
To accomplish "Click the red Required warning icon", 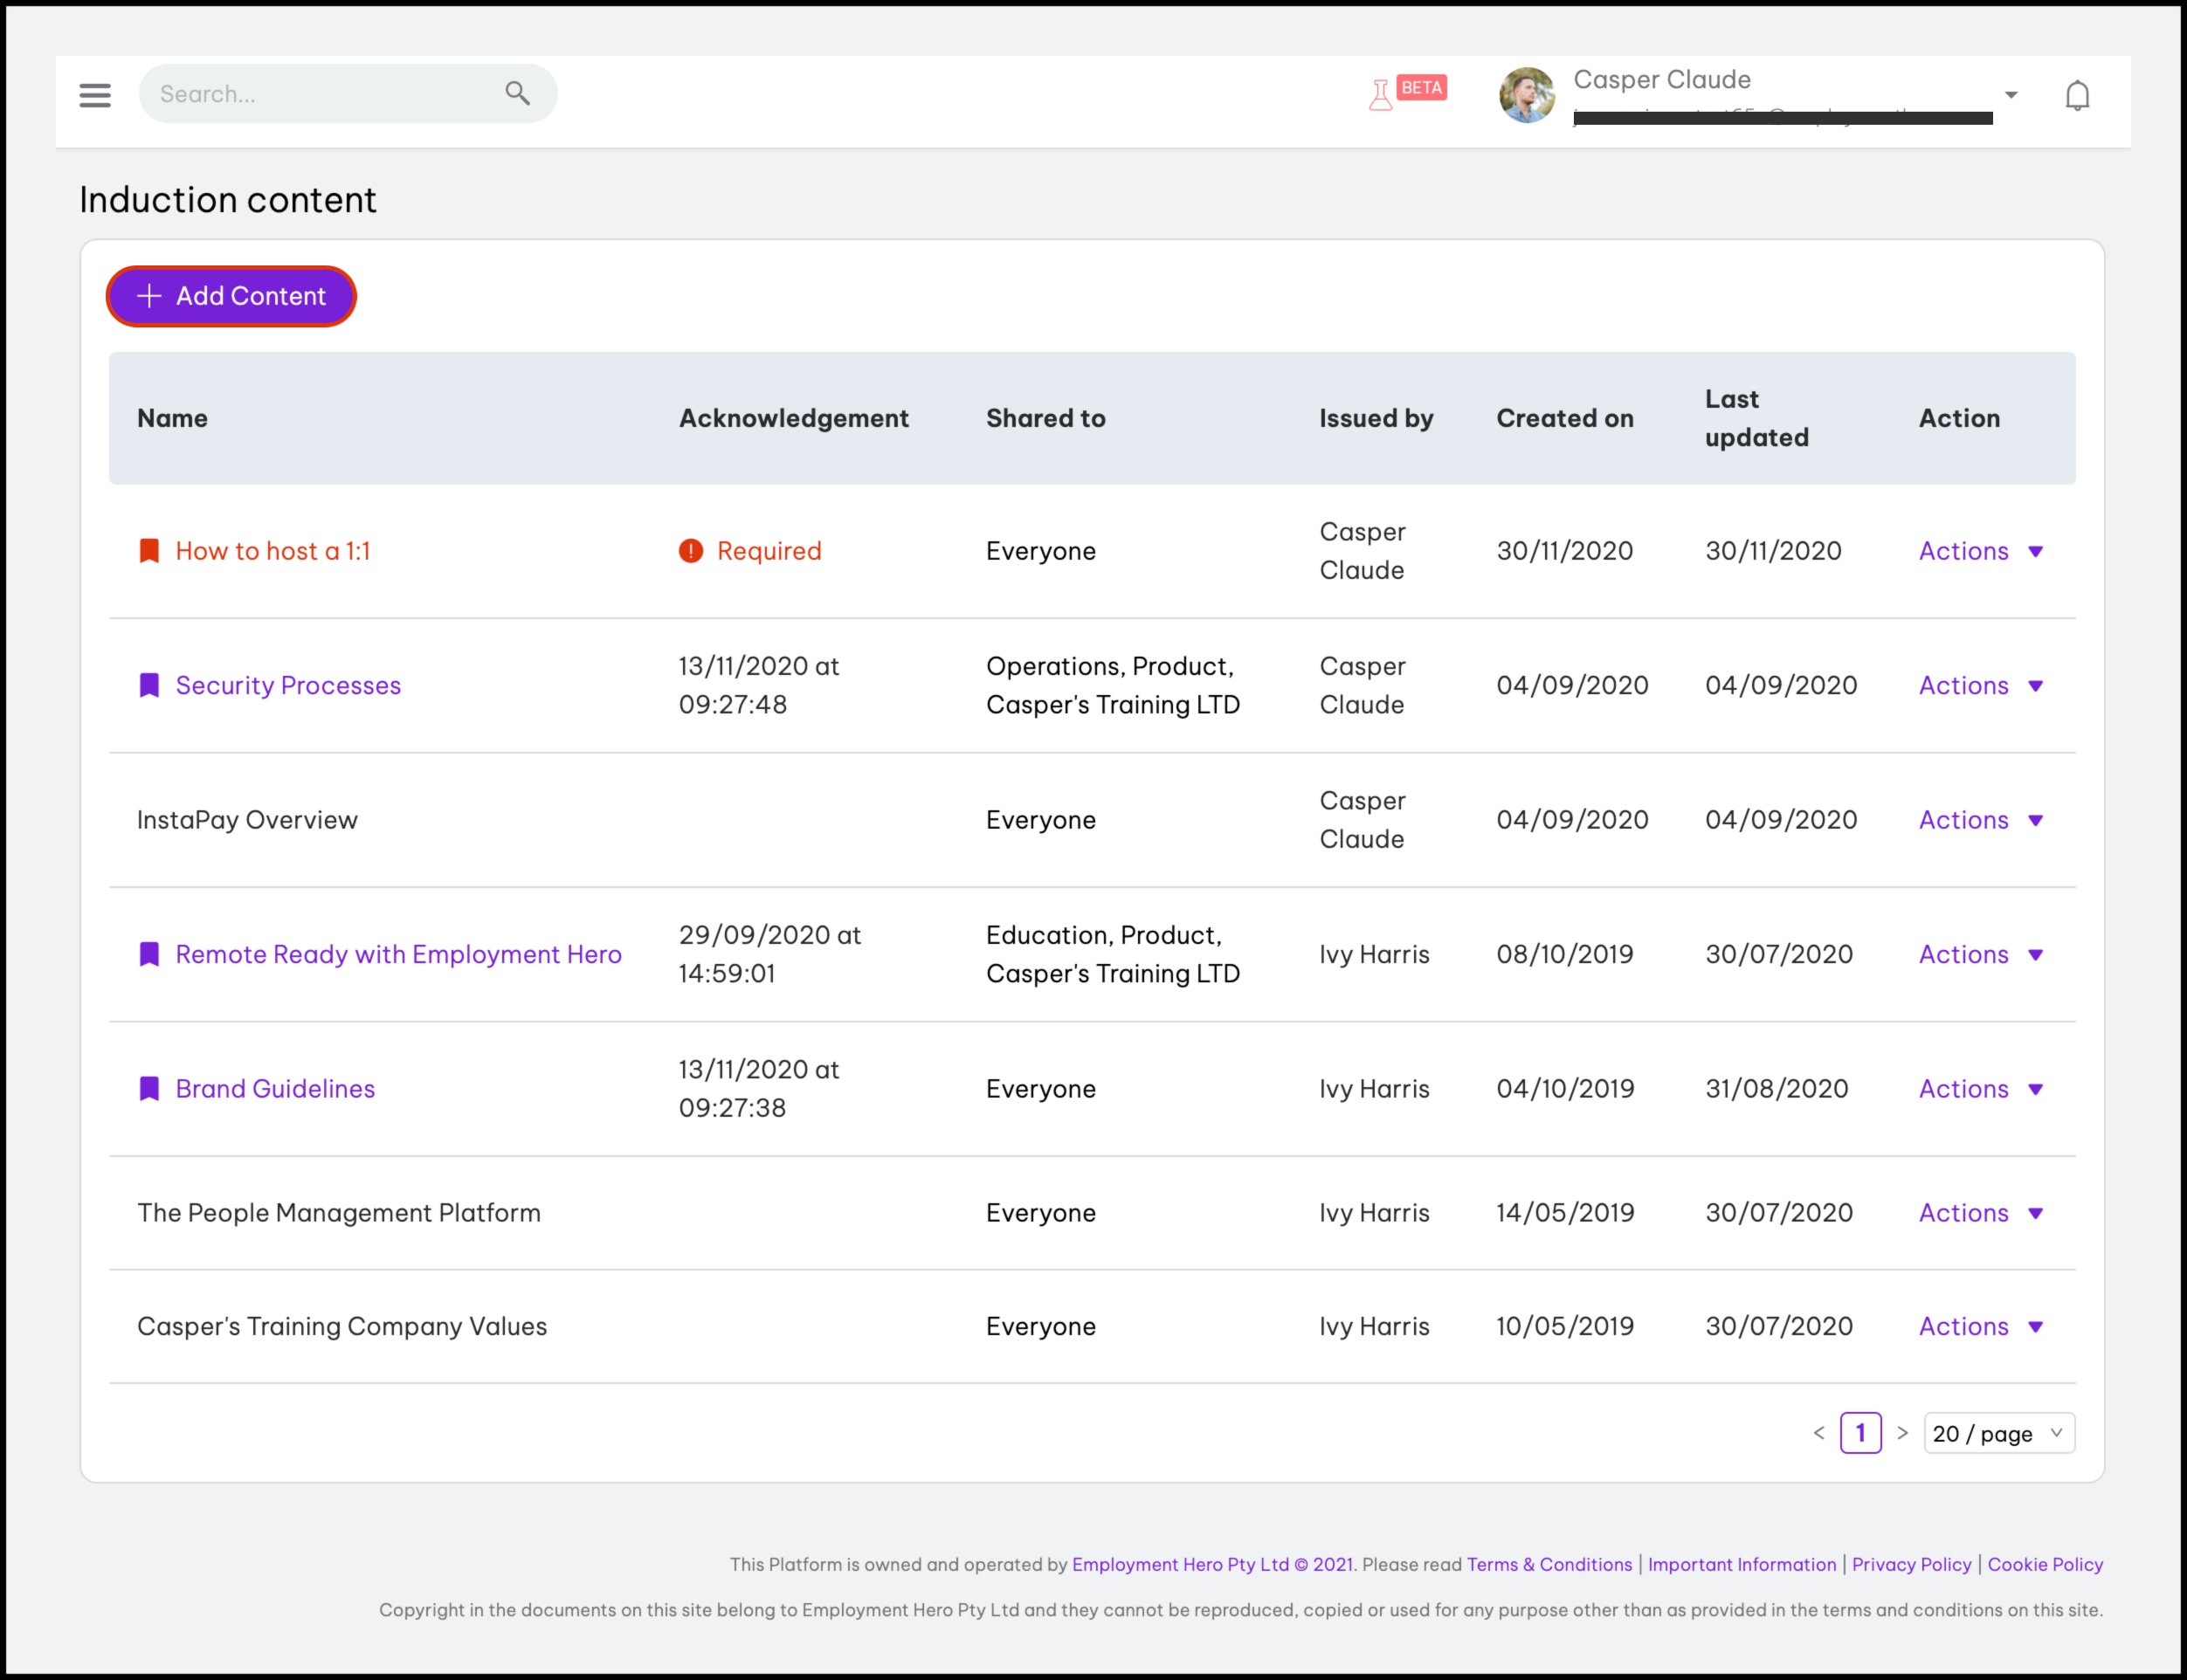I will (x=691, y=551).
